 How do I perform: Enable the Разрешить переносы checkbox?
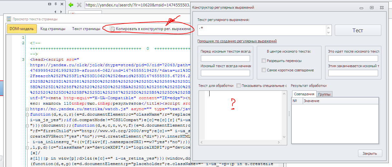click(x=264, y=61)
